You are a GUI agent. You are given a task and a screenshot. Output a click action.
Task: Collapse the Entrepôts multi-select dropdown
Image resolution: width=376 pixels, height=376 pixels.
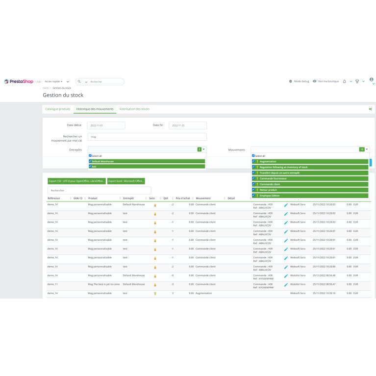[x=203, y=149]
